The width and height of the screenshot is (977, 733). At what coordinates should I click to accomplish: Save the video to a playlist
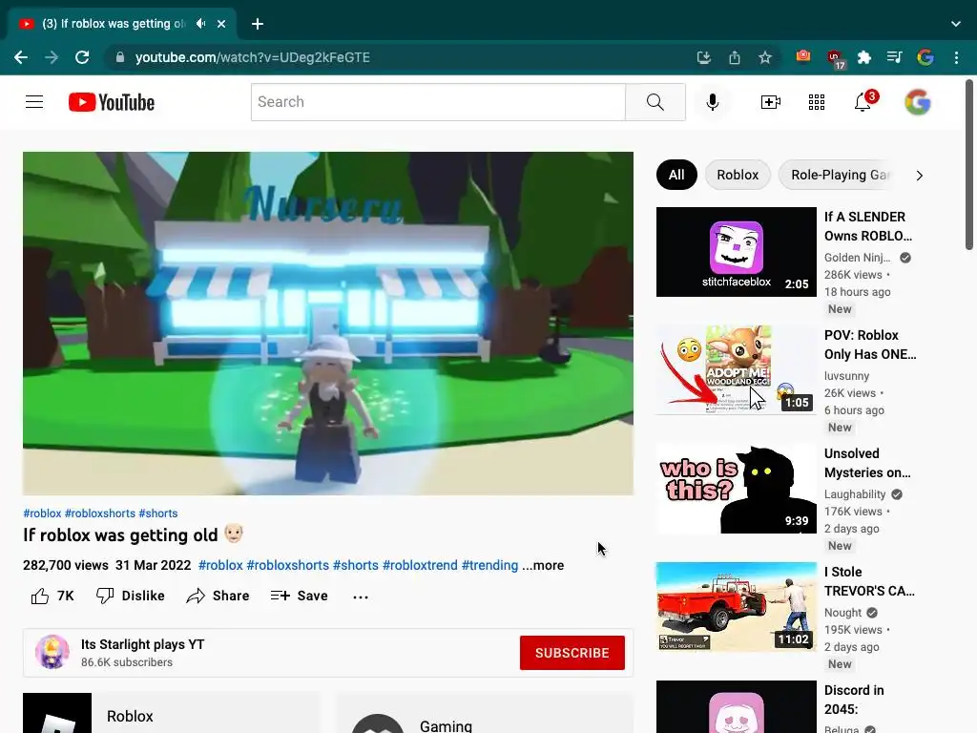299,596
